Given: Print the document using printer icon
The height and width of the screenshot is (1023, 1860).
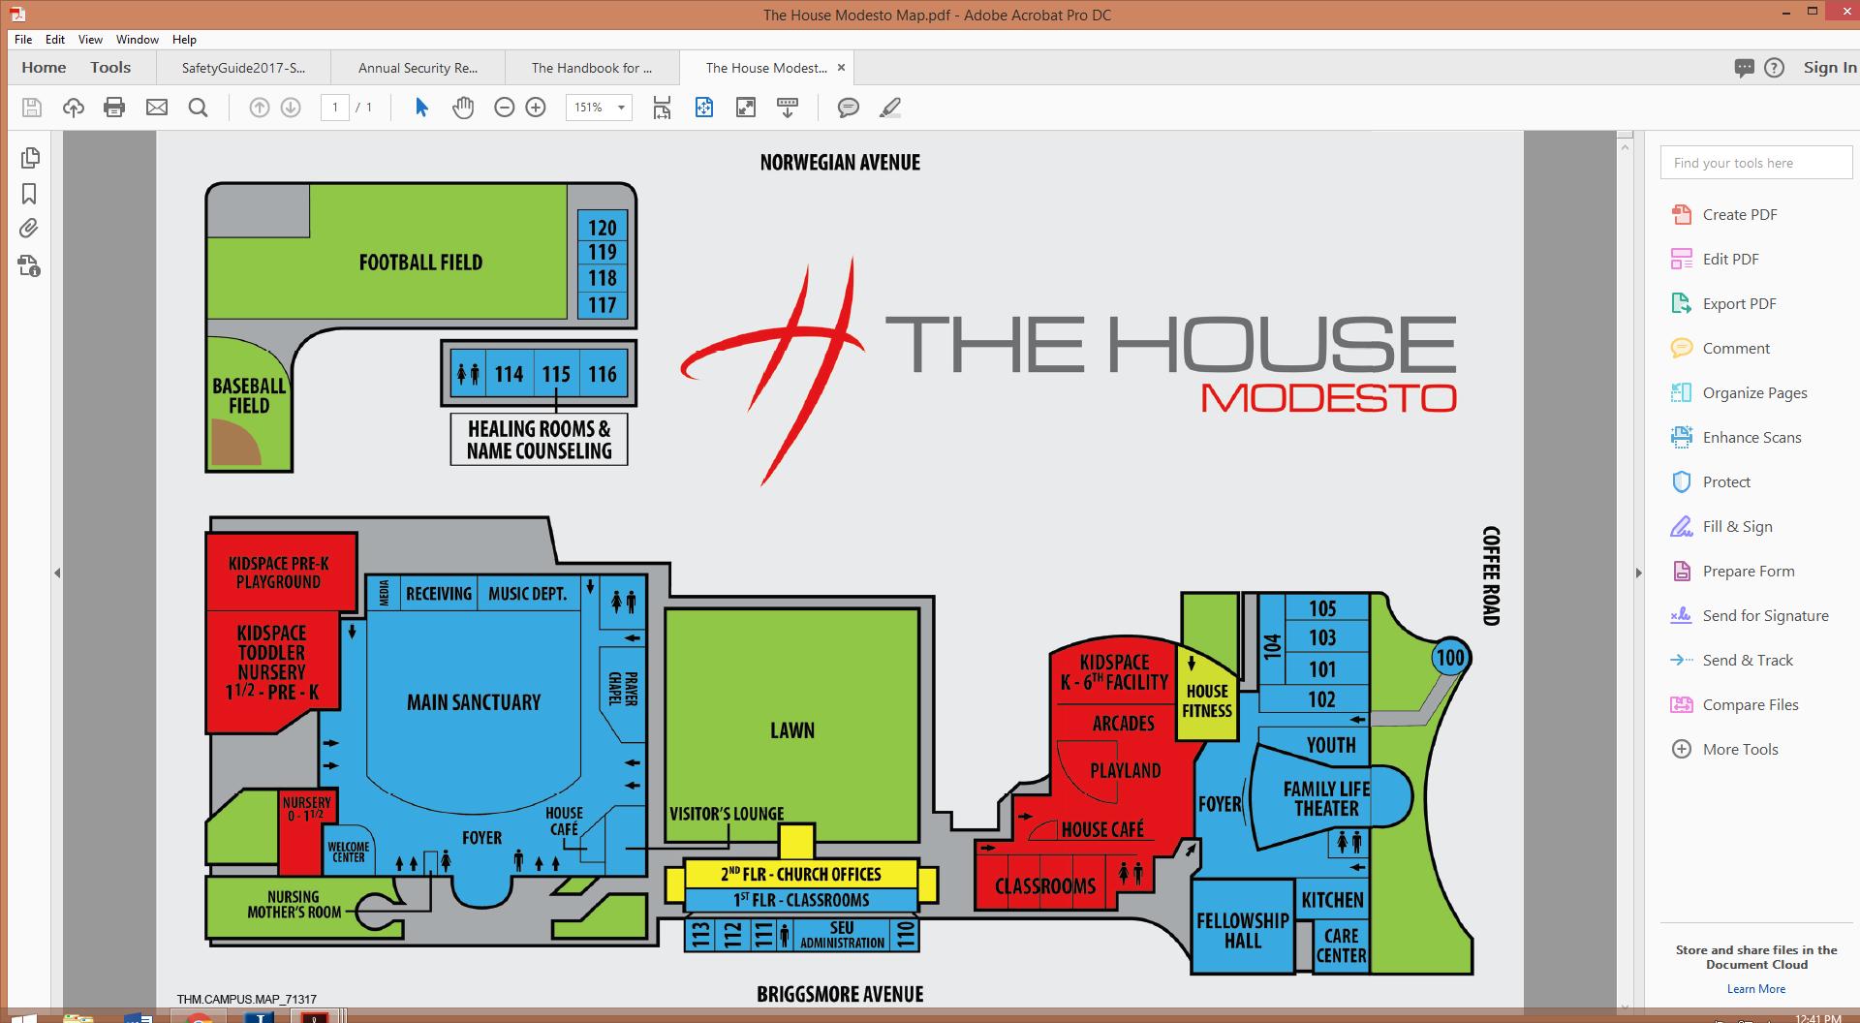Looking at the screenshot, I should point(114,108).
